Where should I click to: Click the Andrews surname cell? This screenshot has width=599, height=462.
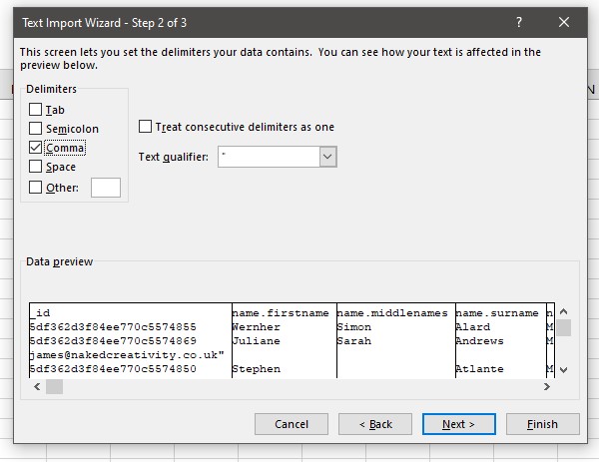click(480, 341)
